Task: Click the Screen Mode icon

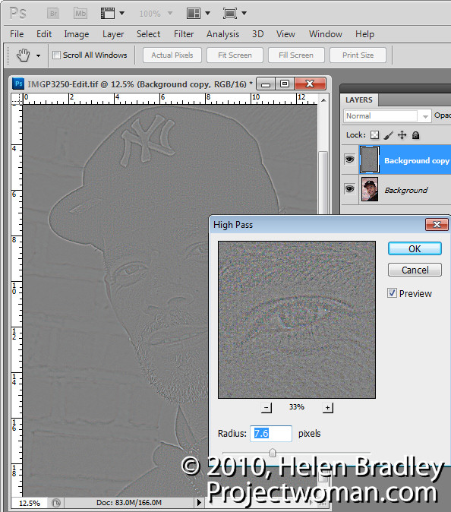Action: (x=230, y=14)
